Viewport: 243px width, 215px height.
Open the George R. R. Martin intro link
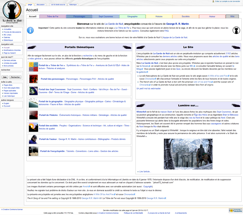click(177, 24)
